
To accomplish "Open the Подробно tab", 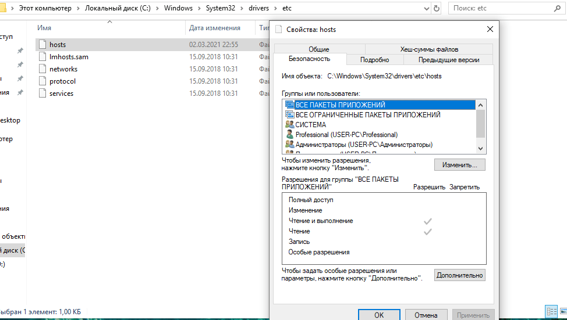I will click(375, 60).
